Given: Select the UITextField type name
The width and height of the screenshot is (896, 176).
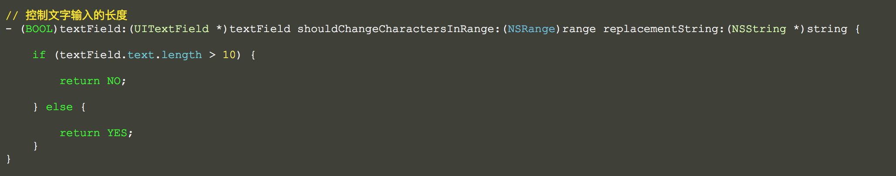Looking at the screenshot, I should click(172, 29).
